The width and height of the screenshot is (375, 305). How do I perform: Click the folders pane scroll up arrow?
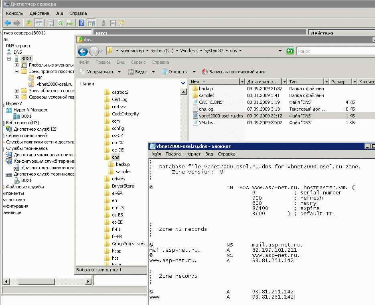coord(183,92)
